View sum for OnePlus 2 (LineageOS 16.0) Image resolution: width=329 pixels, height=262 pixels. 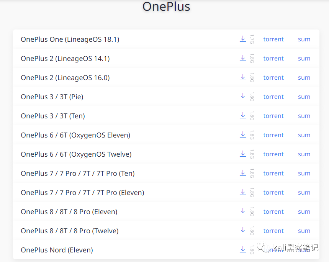pos(304,78)
